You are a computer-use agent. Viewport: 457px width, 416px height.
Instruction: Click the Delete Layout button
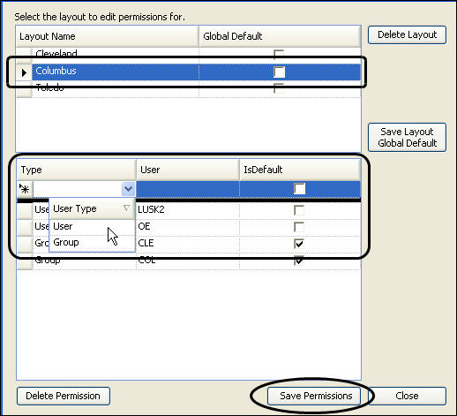pyautogui.click(x=407, y=34)
